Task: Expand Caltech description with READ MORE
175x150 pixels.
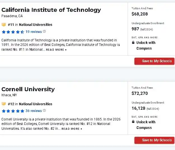Action: (x=56, y=50)
